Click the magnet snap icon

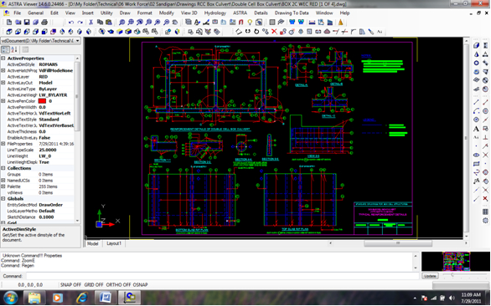point(240,23)
